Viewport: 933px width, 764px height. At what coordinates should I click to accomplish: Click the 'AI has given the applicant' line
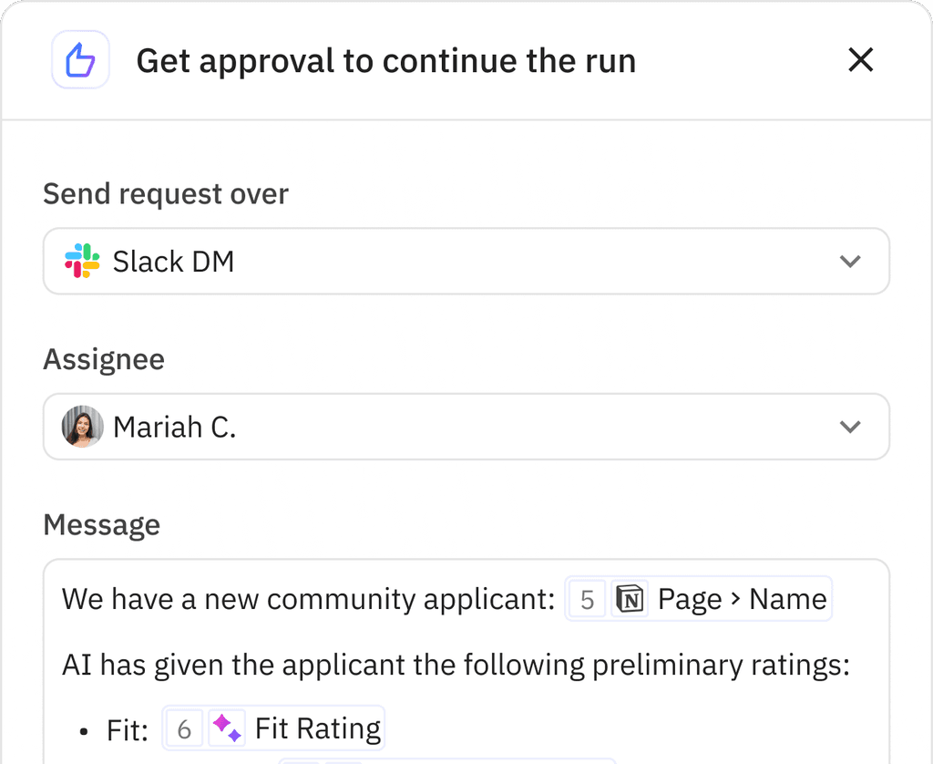456,665
